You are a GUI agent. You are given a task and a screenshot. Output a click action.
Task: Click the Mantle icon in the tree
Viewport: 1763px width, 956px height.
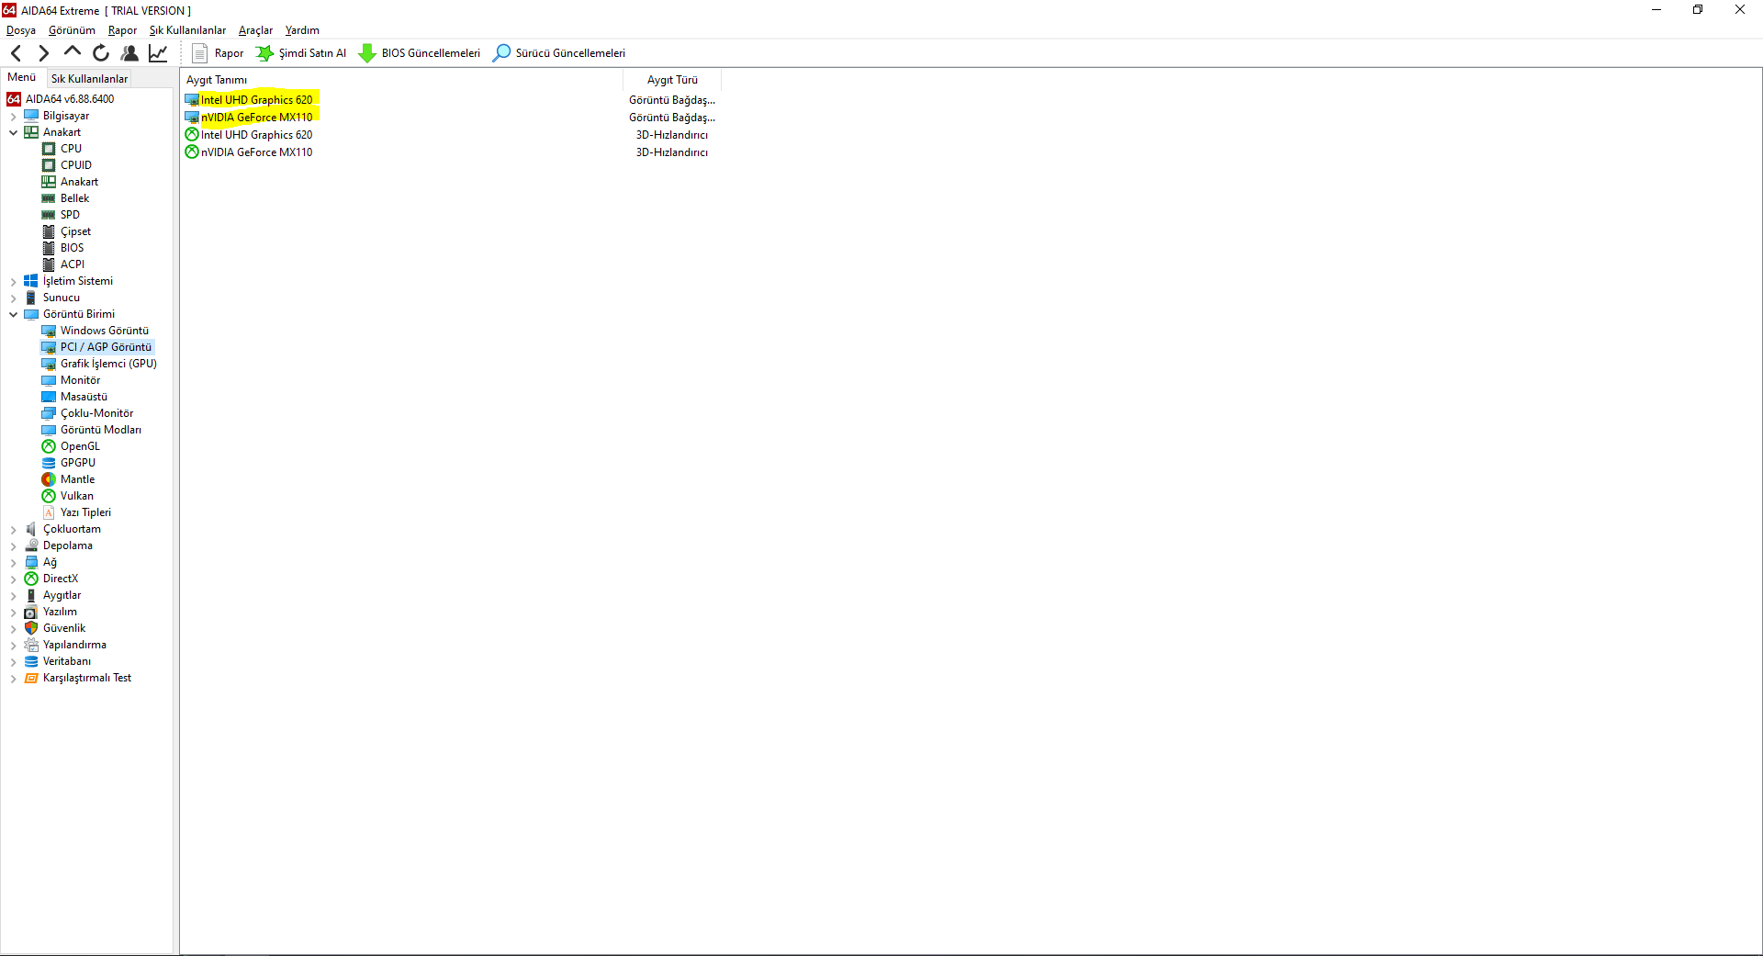pyautogui.click(x=49, y=479)
